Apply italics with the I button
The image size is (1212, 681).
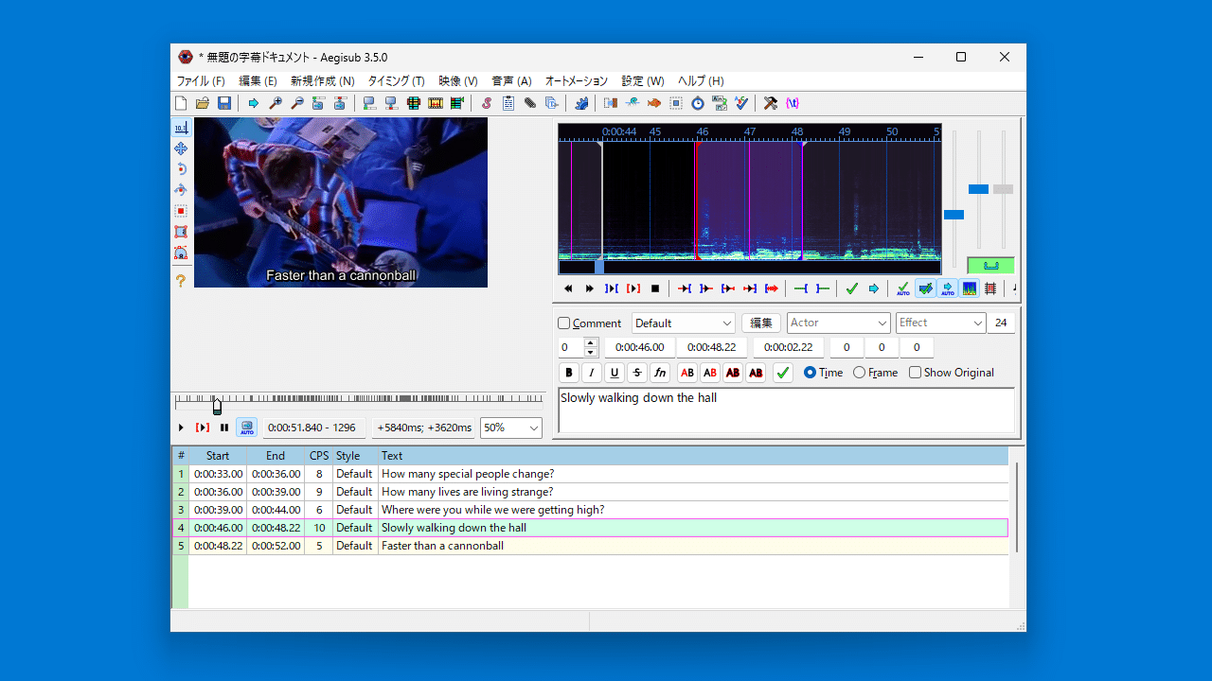point(592,373)
